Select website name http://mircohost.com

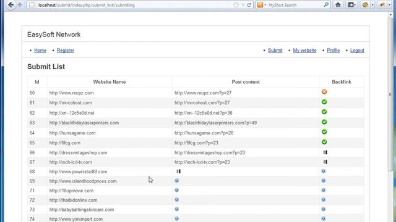71,103
